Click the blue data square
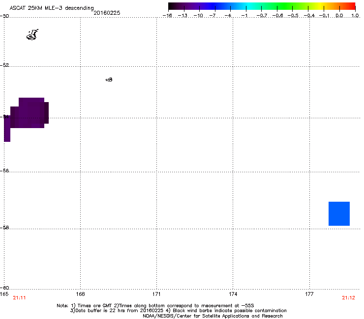Image resolution: width=364 pixels, height=319 pixels. tap(339, 213)
